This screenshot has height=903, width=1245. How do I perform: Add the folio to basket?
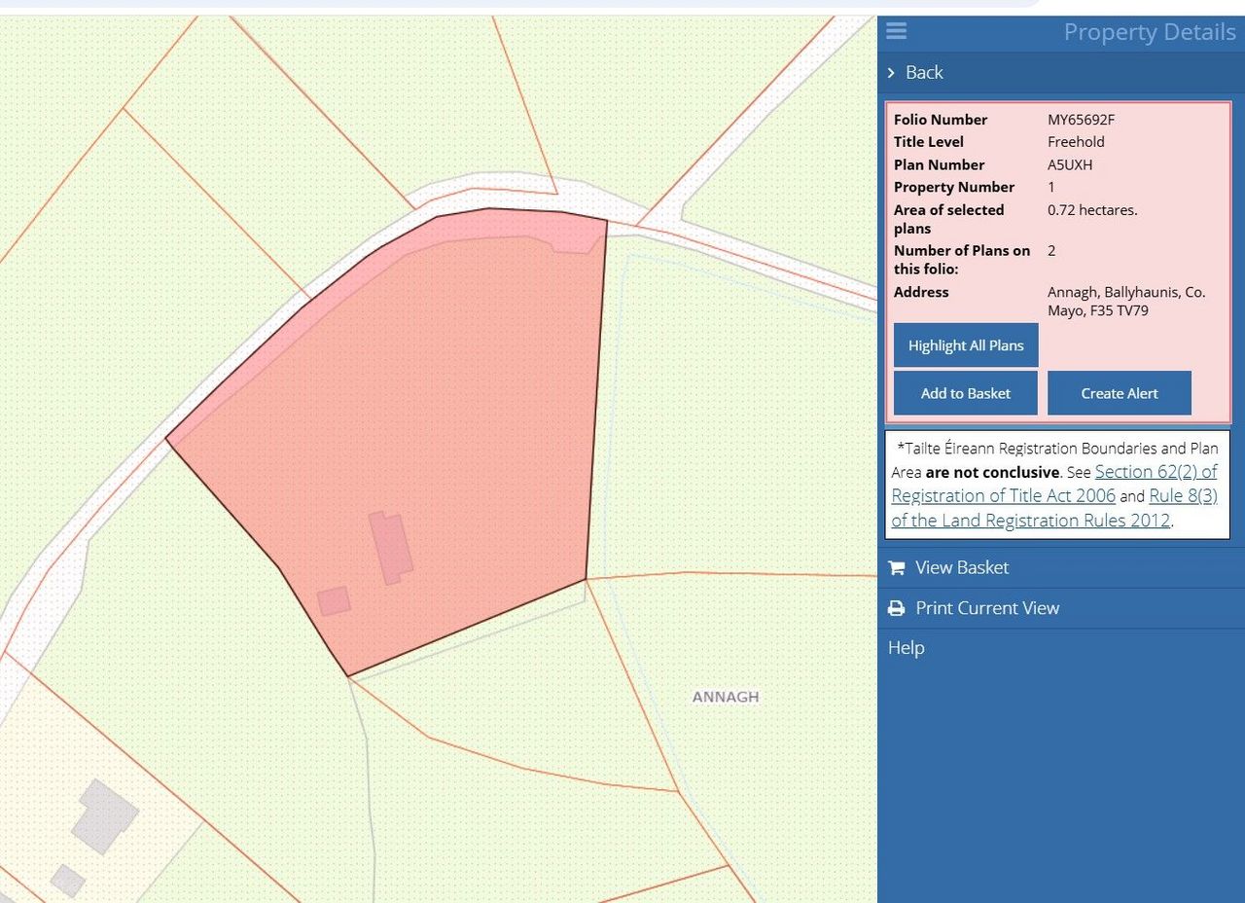966,393
